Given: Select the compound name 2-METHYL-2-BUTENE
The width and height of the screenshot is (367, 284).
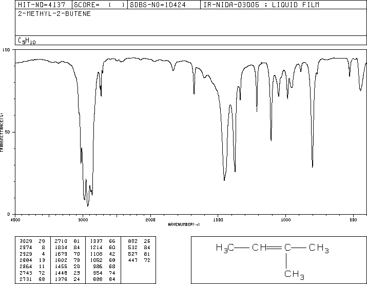Looking at the screenshot, I should [x=54, y=13].
